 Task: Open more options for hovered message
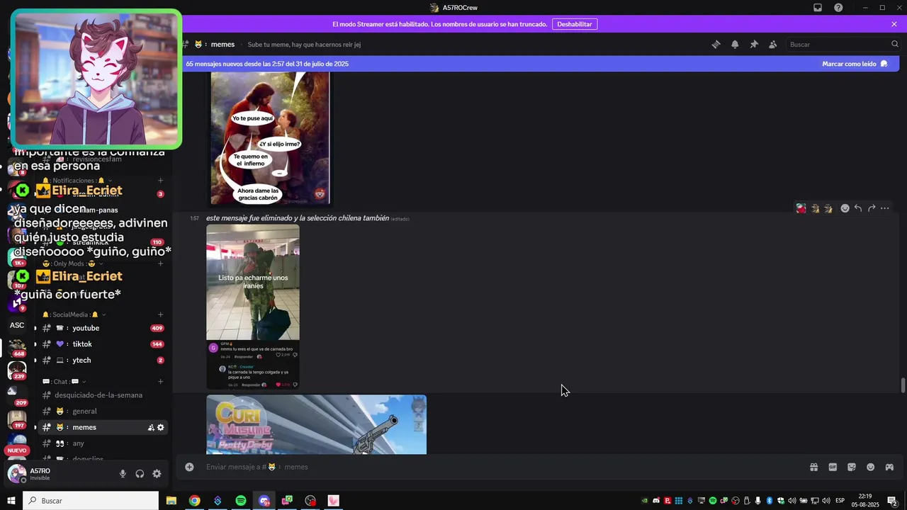[885, 208]
